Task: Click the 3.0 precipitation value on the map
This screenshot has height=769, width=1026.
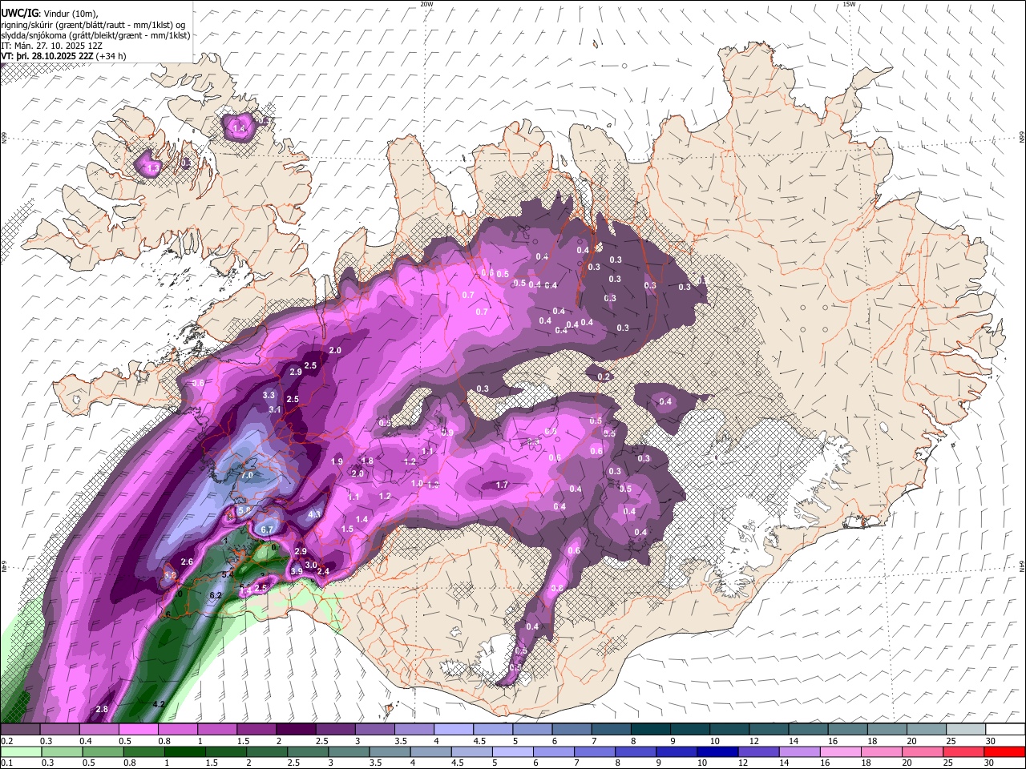Action: click(311, 565)
